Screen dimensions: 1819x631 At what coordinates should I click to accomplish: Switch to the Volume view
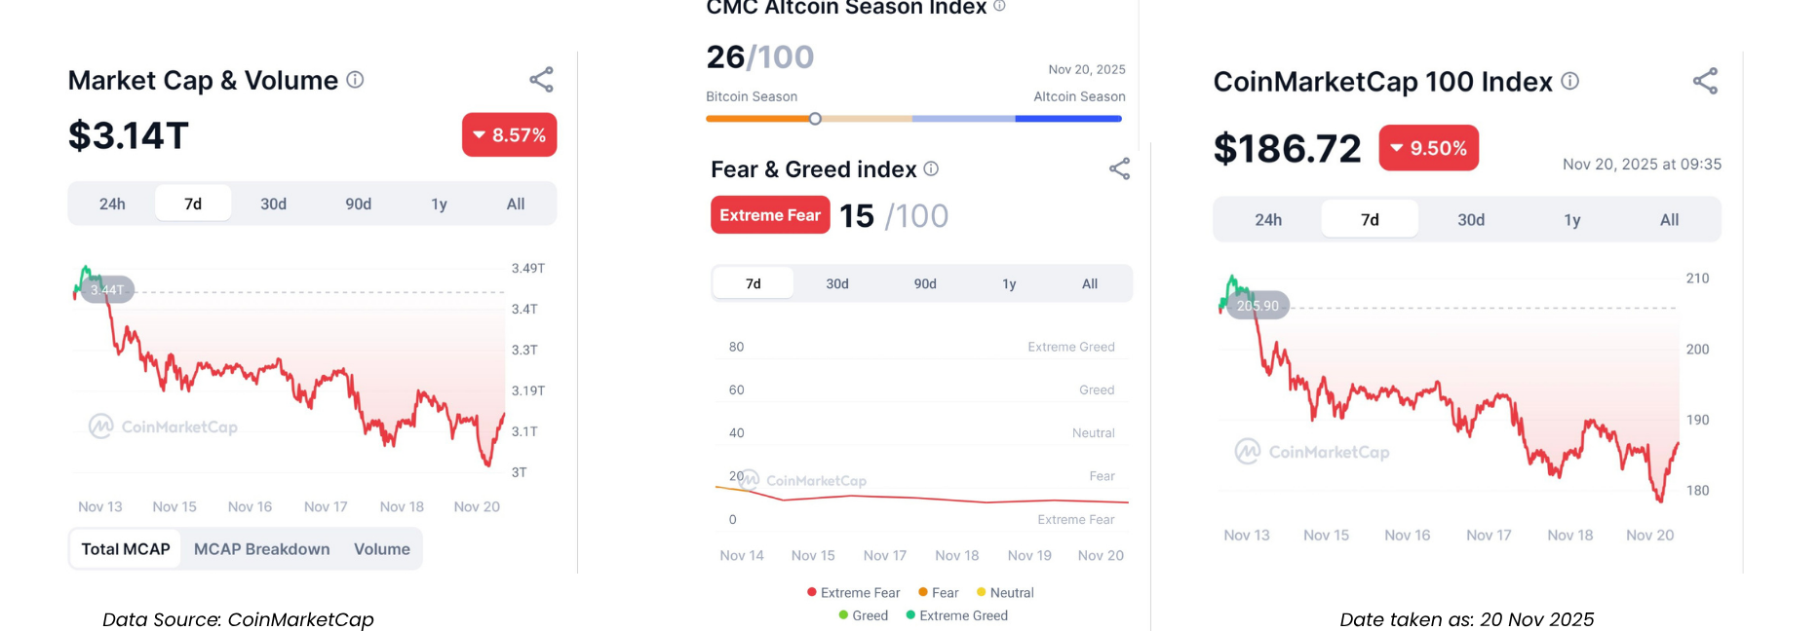[381, 549]
